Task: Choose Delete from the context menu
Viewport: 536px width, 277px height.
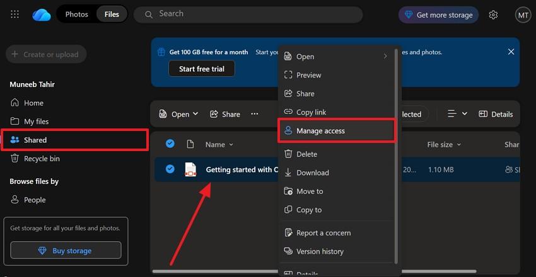Action: [x=336, y=154]
